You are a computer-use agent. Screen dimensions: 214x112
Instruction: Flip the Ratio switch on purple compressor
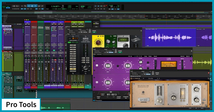pyautogui.click(x=155, y=64)
